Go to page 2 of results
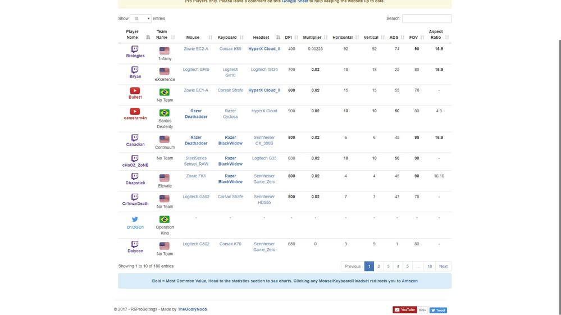 click(x=378, y=266)
